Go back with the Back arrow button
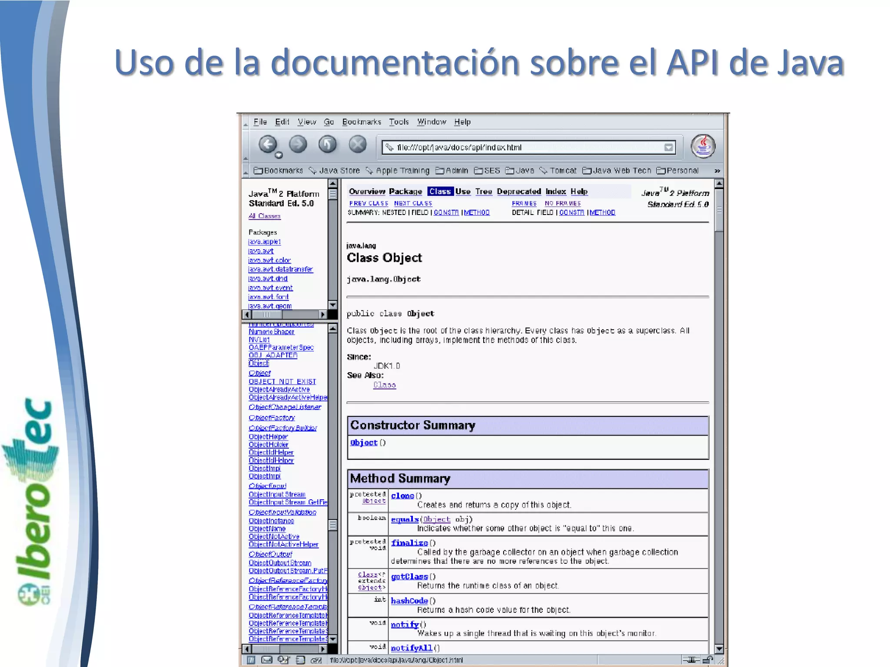890x667 pixels. point(268,145)
